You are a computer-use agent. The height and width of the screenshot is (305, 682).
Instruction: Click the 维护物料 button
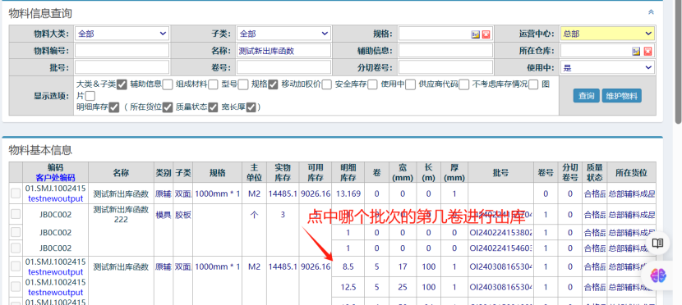[x=621, y=96]
